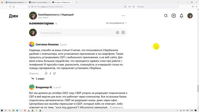
Task: Open tracking protection shield in address bar
Action: (29, 7)
